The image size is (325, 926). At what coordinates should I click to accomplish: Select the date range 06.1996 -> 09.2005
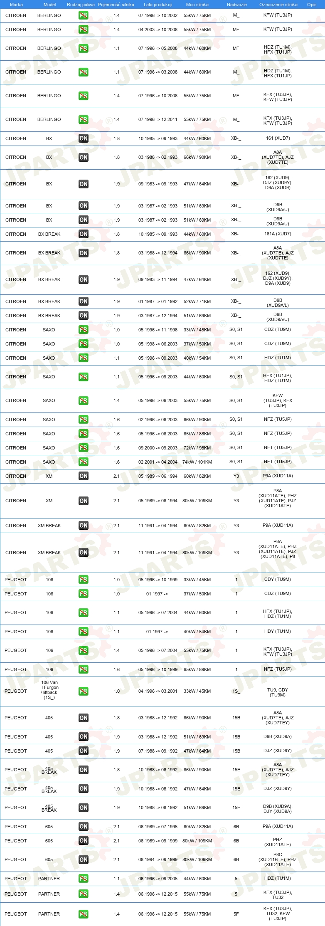point(158,879)
